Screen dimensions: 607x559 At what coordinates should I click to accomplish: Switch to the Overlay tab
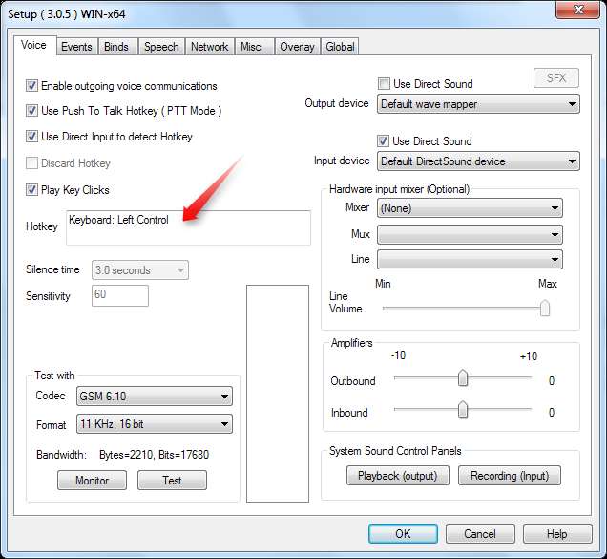click(298, 47)
